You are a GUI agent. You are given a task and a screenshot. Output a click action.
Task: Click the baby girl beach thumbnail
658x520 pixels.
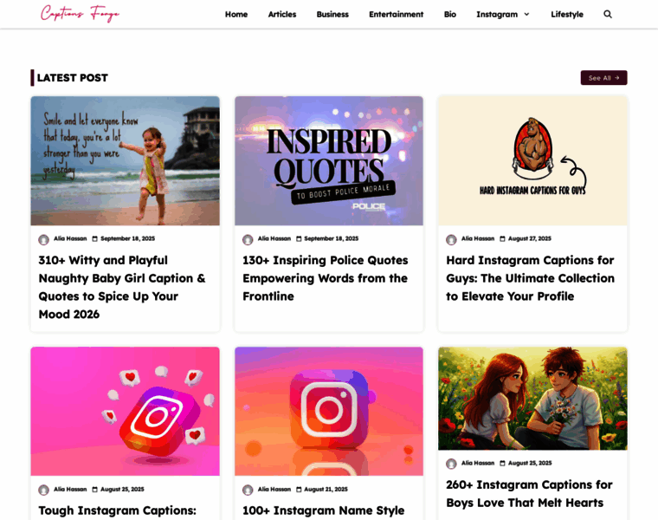pos(125,161)
